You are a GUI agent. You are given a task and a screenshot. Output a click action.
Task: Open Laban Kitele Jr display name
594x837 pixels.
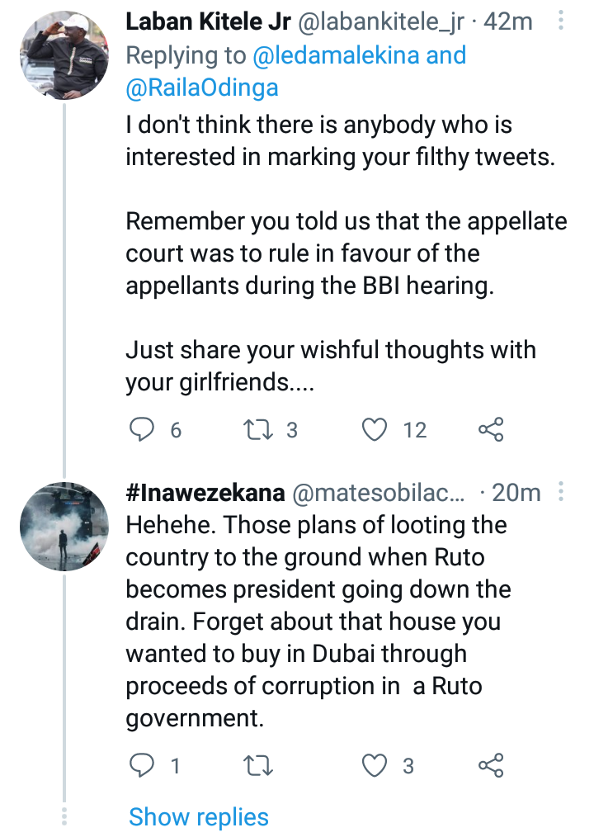coord(208,22)
